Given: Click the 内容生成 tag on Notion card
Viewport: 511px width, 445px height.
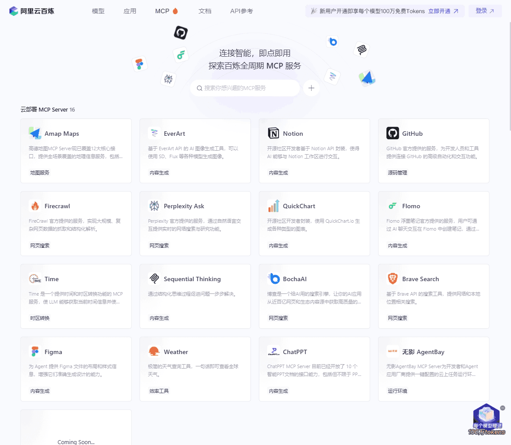Looking at the screenshot, I should (278, 173).
